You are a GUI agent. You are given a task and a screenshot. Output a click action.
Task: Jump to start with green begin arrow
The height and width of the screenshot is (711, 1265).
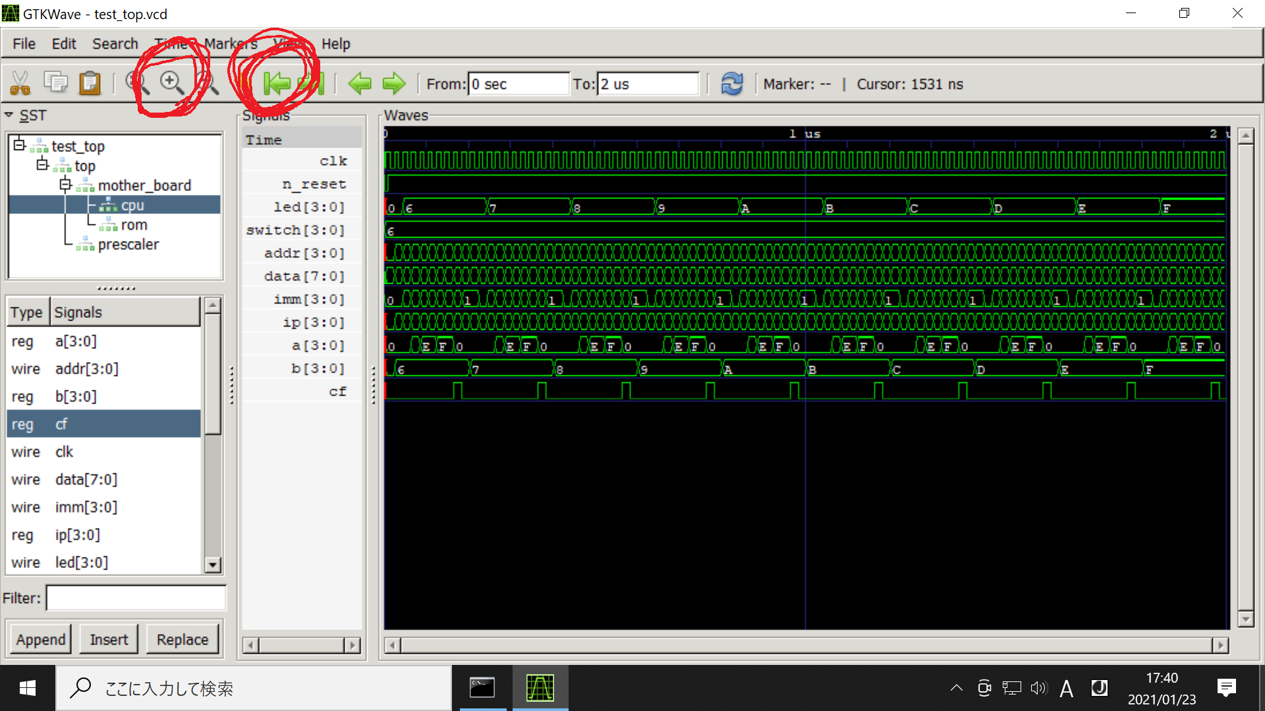coord(277,84)
